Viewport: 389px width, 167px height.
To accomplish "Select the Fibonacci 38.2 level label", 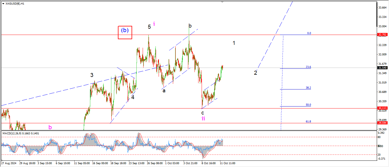I will click(308, 88).
